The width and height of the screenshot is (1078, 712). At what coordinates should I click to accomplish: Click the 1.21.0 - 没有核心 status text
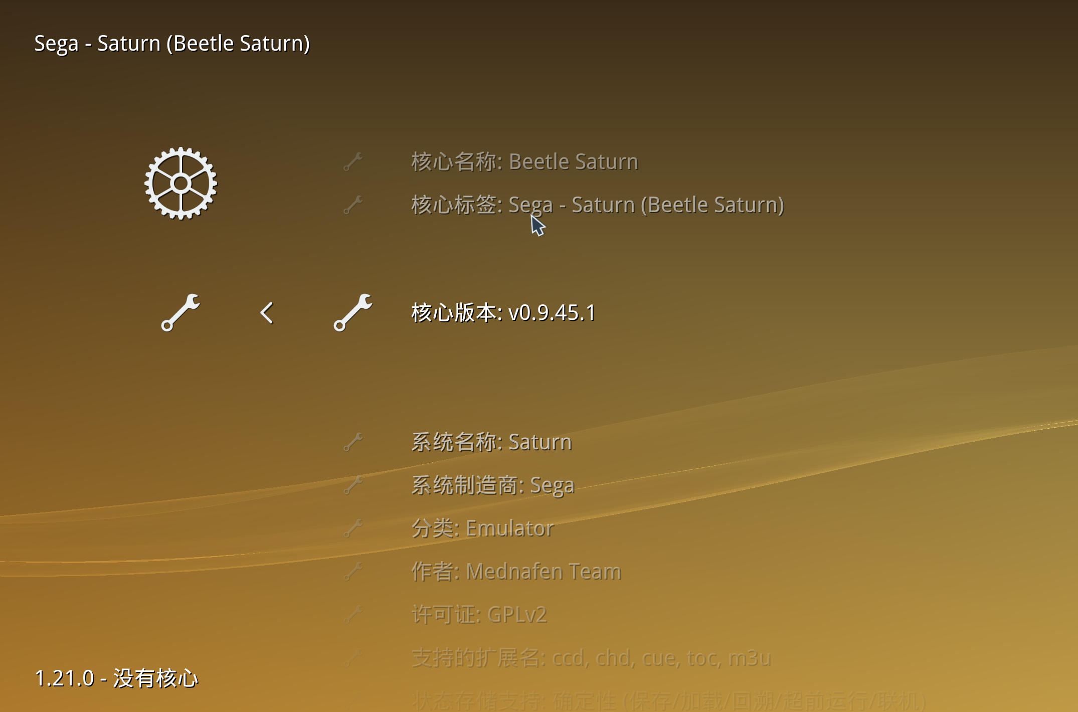pos(116,678)
